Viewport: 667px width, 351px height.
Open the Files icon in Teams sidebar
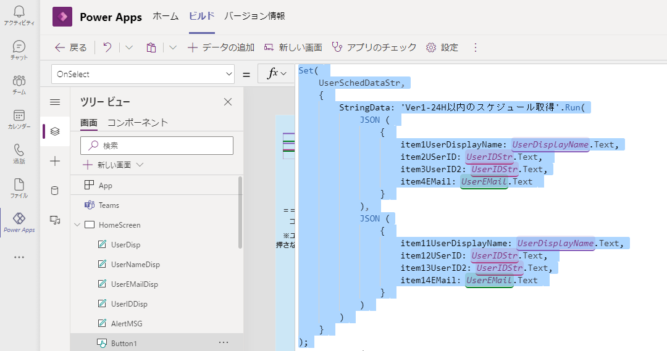pos(19,188)
